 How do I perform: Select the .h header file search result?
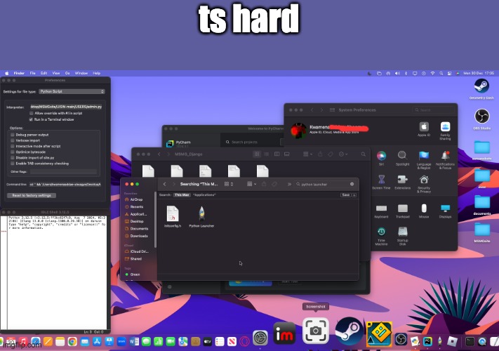tap(173, 216)
